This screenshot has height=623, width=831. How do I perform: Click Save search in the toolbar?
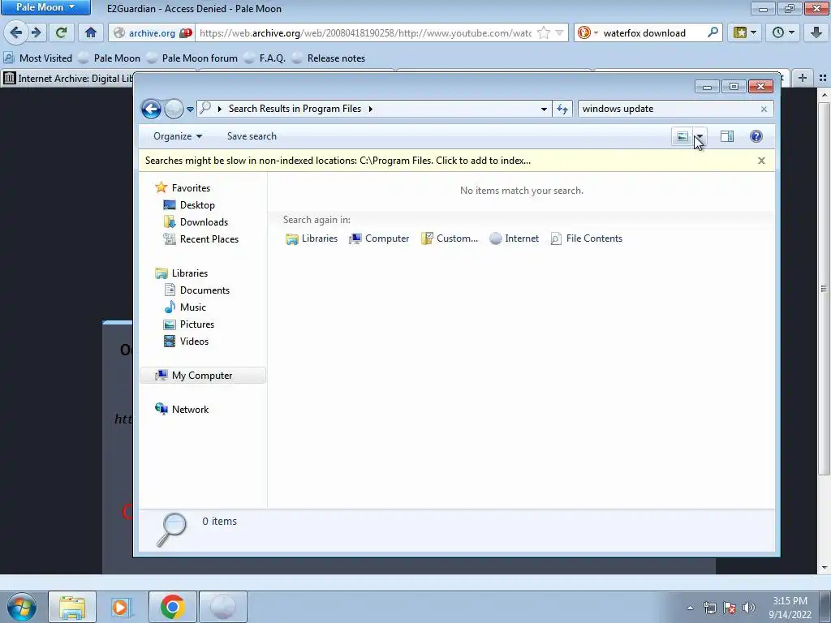click(x=252, y=136)
